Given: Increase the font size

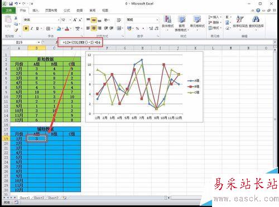Looking at the screenshot, I should point(75,20).
